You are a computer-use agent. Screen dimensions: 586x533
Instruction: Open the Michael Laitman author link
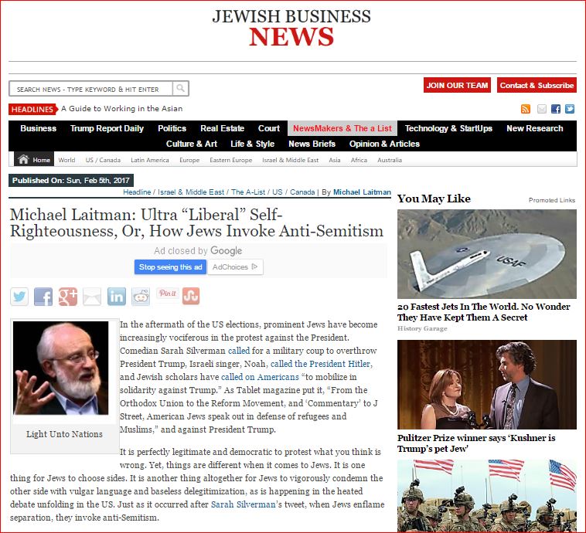click(361, 192)
